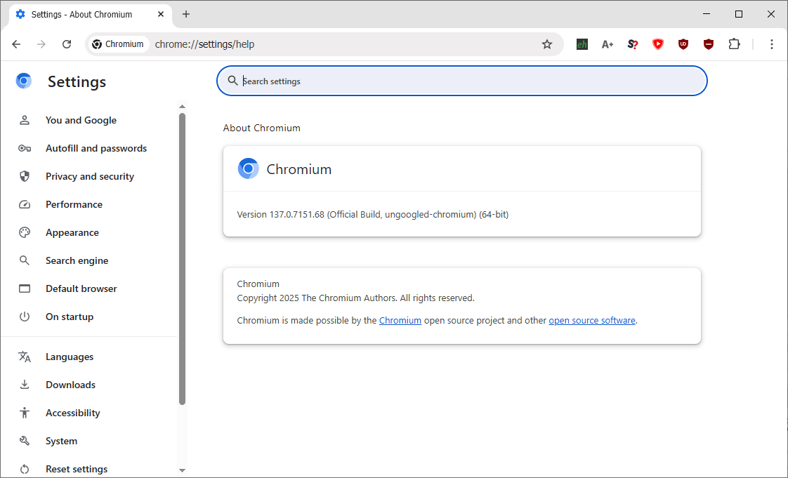Open the Performance section
Screen dimensions: 788x478
click(x=74, y=204)
